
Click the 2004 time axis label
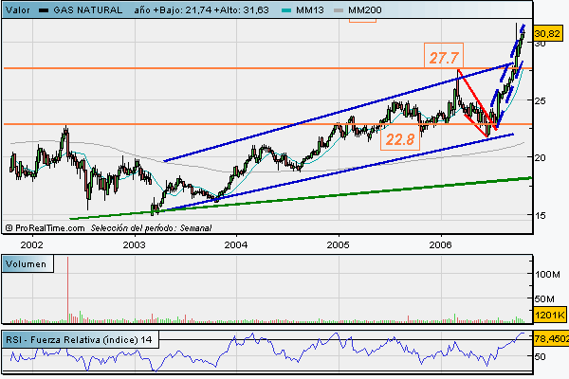click(x=236, y=245)
